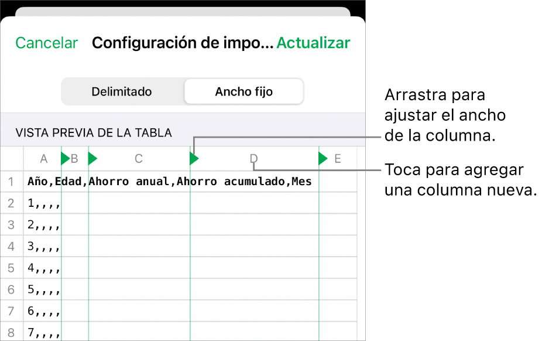This screenshot has width=542, height=341.
Task: Enable the Ancho fijo option
Action: tap(243, 91)
